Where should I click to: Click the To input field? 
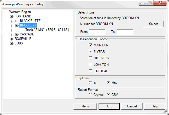point(125,32)
